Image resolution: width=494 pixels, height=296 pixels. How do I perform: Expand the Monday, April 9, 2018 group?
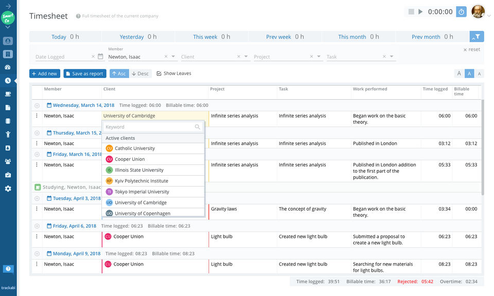pyautogui.click(x=37, y=253)
